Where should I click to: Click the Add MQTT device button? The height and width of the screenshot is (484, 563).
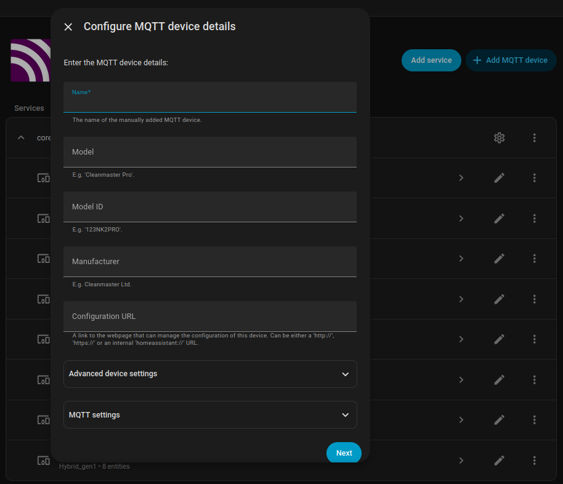click(511, 60)
